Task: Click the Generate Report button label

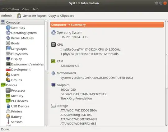Action: coord(35,16)
